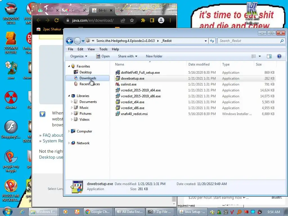The height and width of the screenshot is (216, 288).
Task: Open the Organize dropdown
Action: point(79,56)
